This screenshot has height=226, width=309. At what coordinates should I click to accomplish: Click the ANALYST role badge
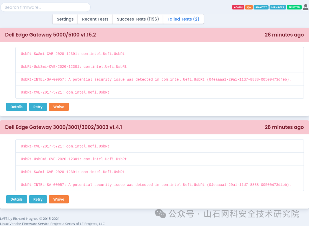click(x=261, y=7)
